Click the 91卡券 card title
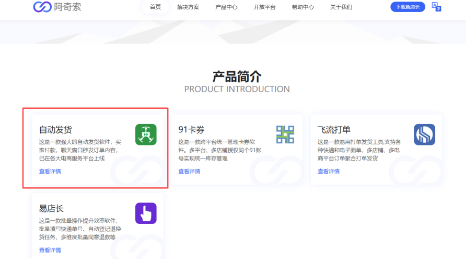The image size is (466, 259). pos(191,130)
